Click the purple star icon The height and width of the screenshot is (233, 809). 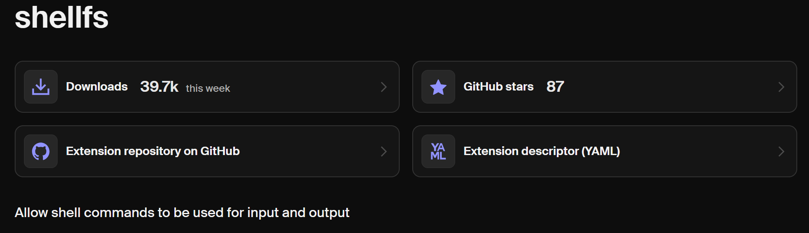pyautogui.click(x=438, y=87)
